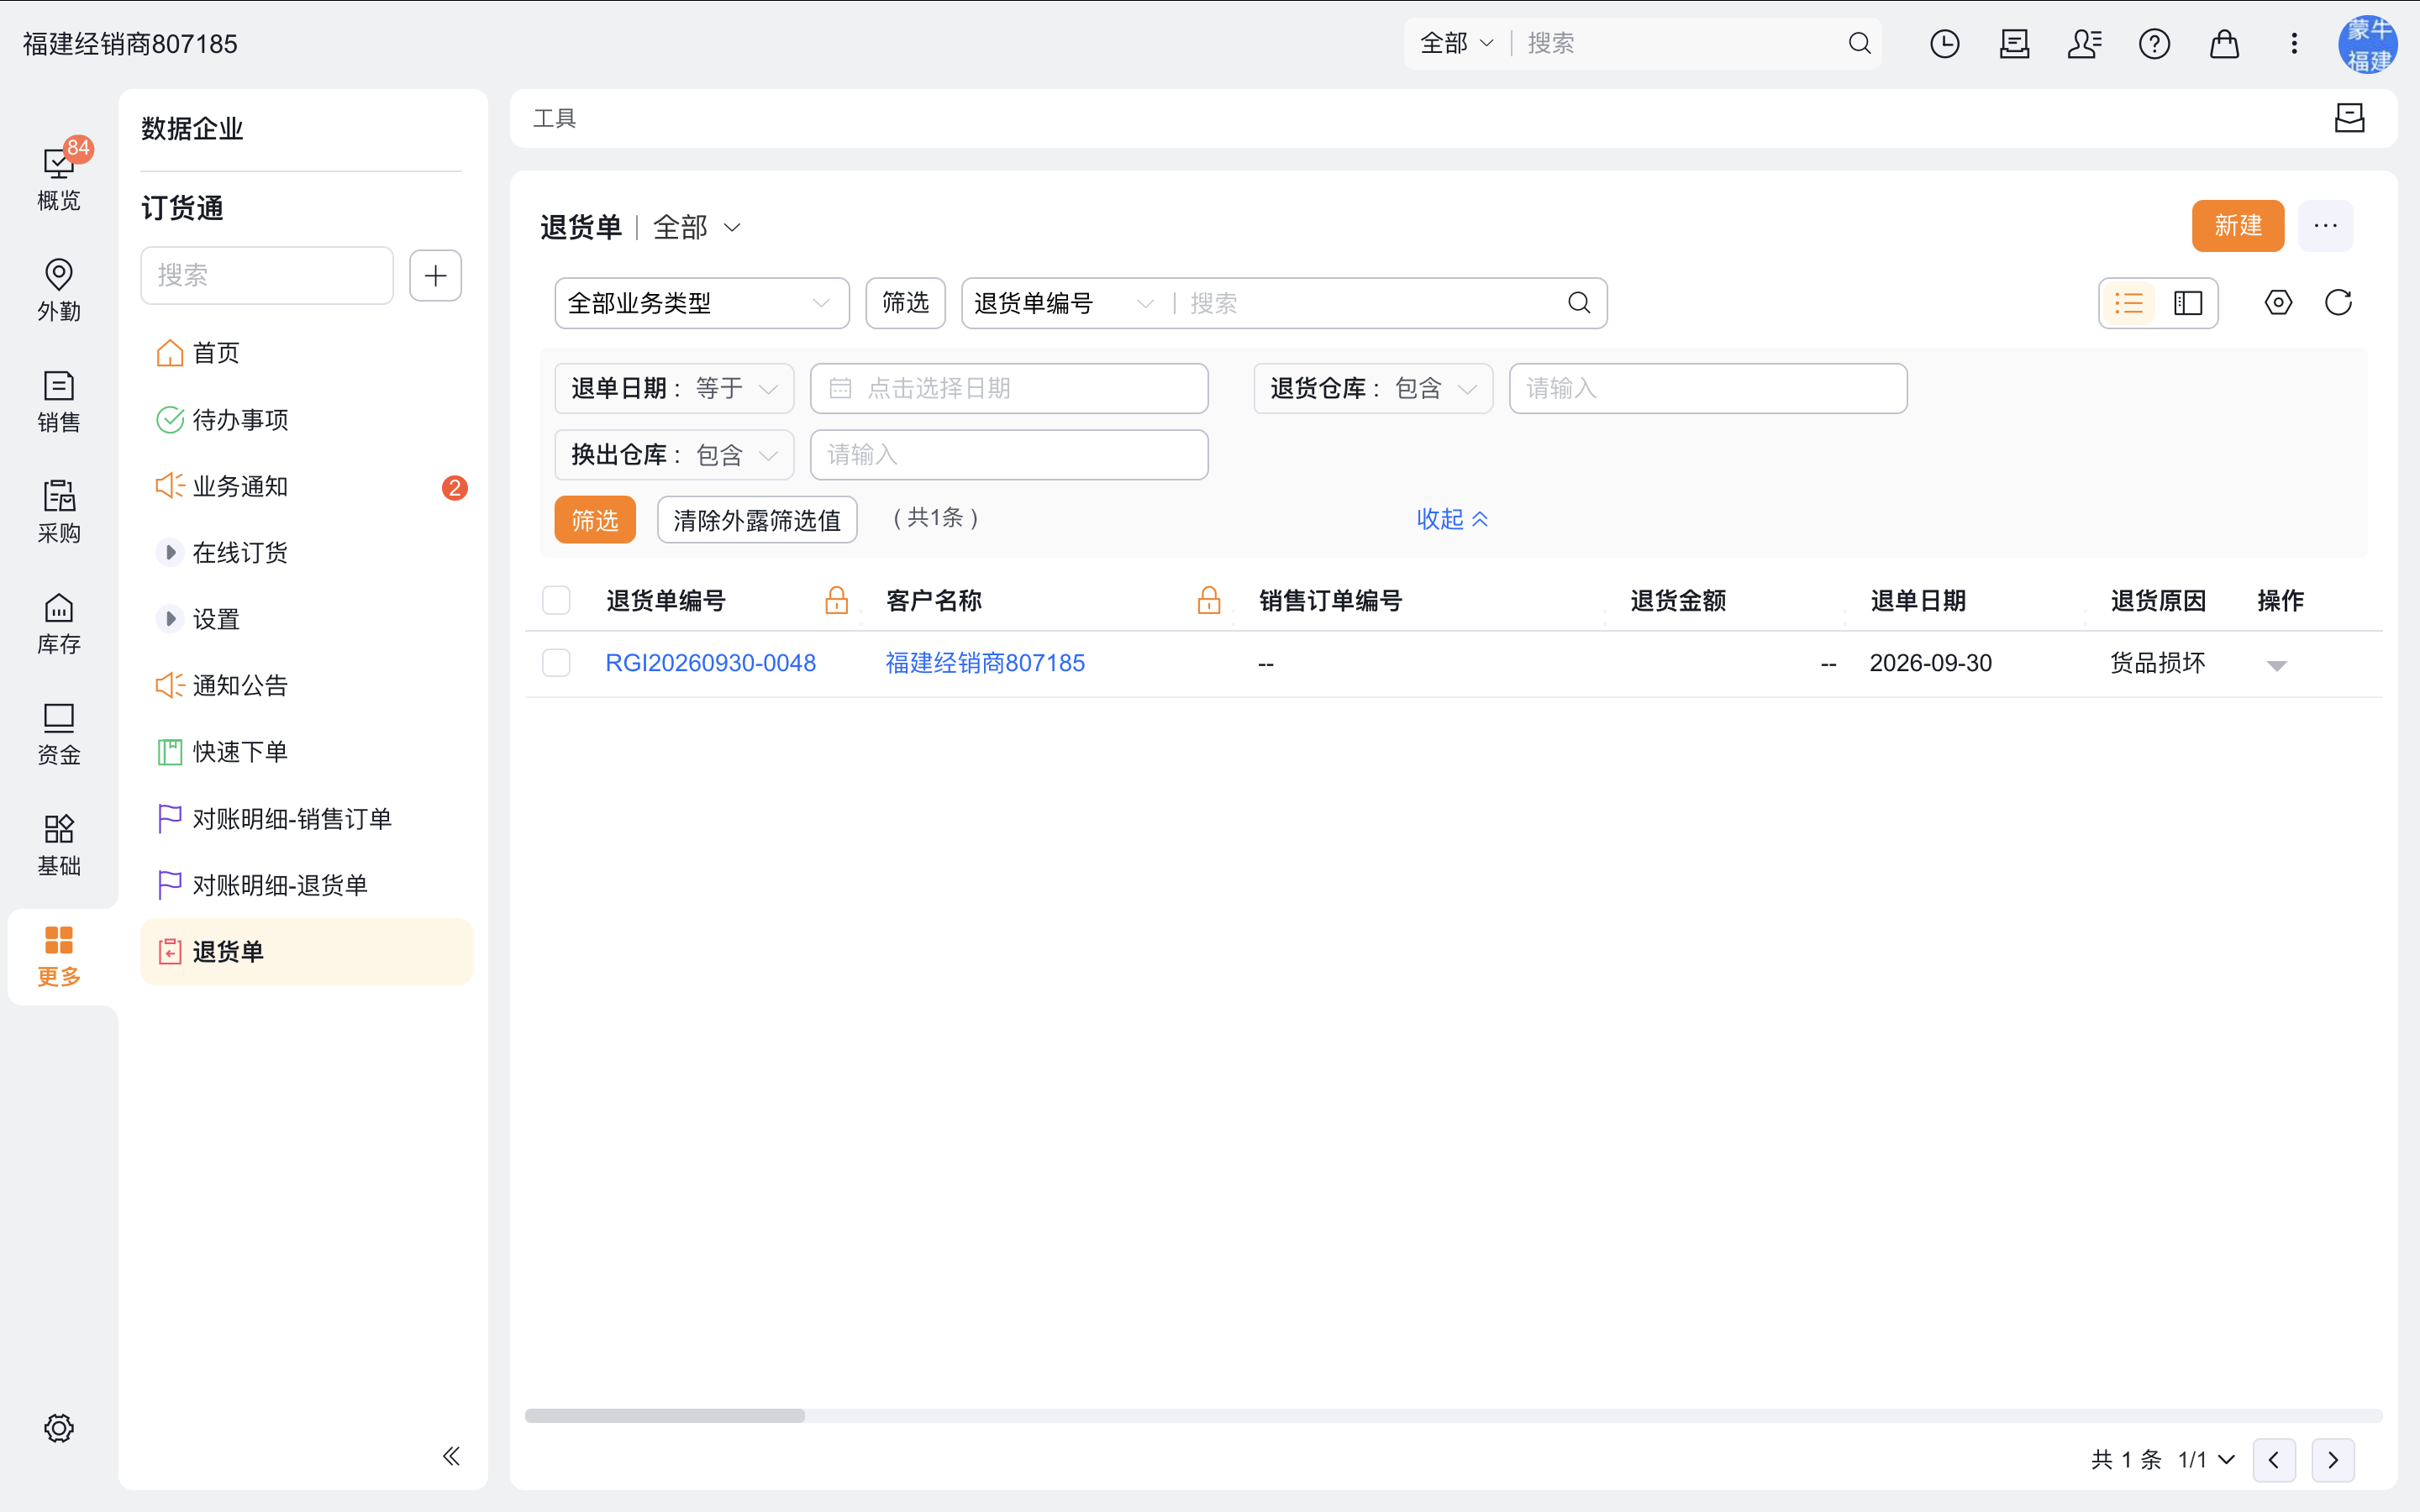Click the inbox icon in 工具 bar
The image size is (2420, 1512).
click(2349, 118)
